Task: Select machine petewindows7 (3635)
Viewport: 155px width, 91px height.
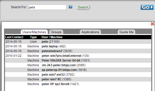Action: (57, 51)
